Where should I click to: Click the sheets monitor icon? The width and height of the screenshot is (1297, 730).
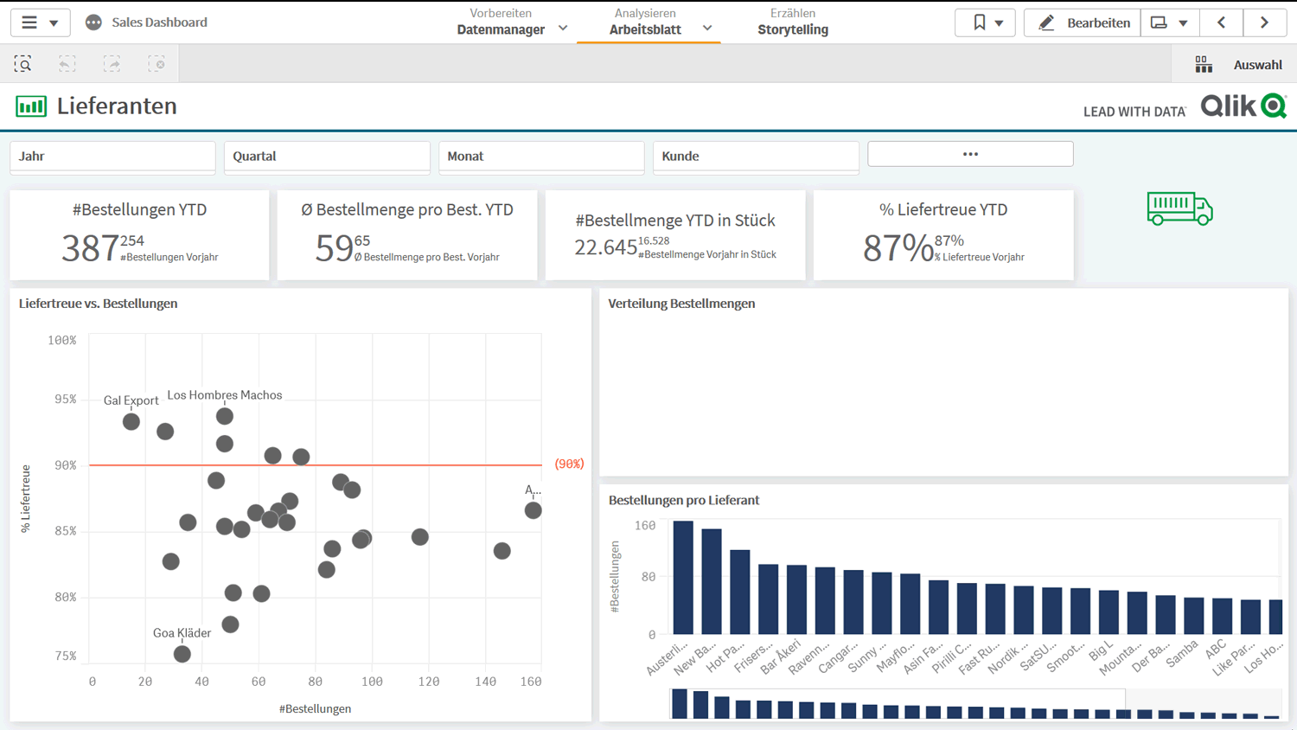[x=1159, y=22]
